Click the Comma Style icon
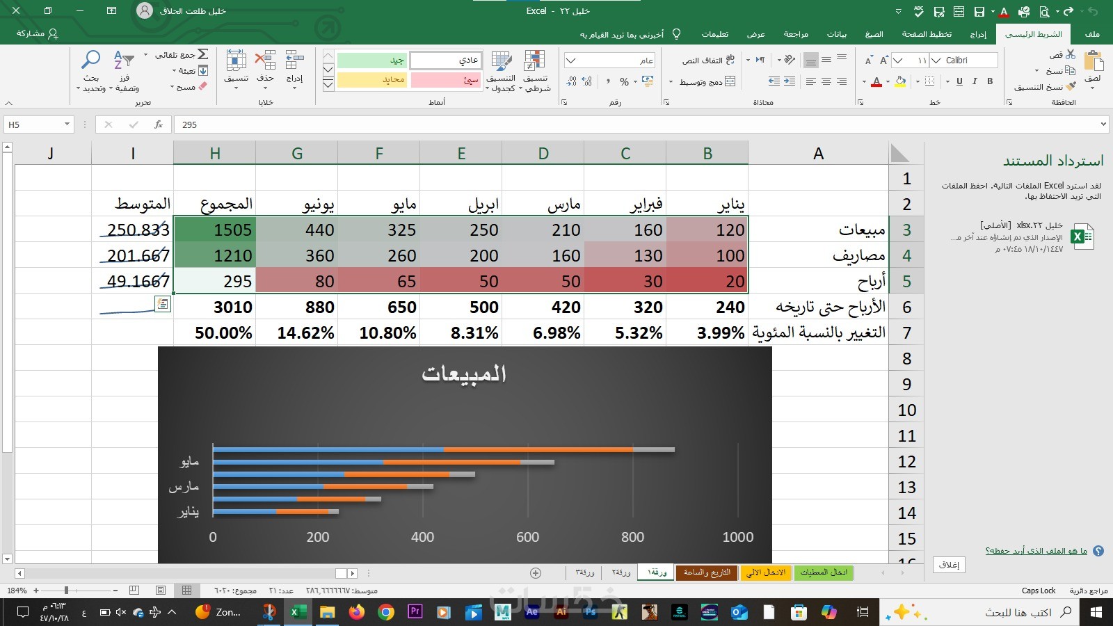The image size is (1113, 626). [608, 81]
